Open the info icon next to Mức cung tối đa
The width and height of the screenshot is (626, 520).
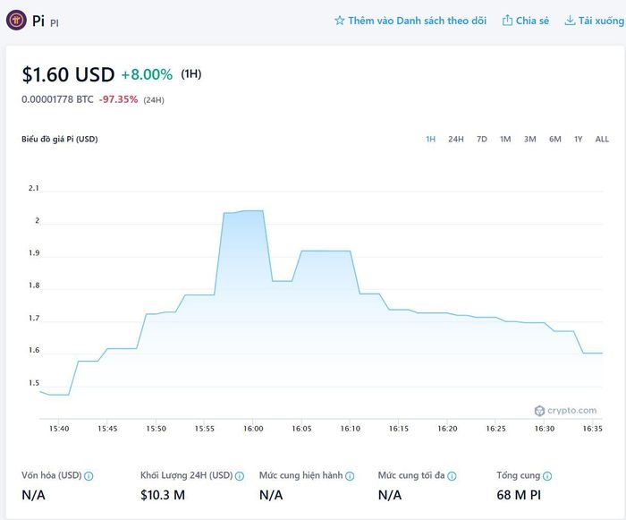452,476
